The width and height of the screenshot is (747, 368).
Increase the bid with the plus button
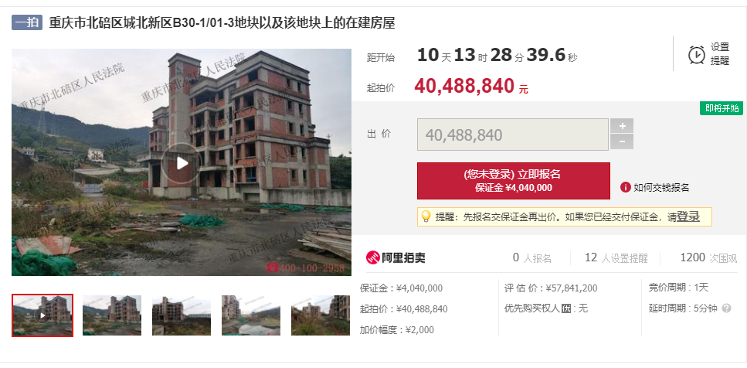[x=622, y=126]
